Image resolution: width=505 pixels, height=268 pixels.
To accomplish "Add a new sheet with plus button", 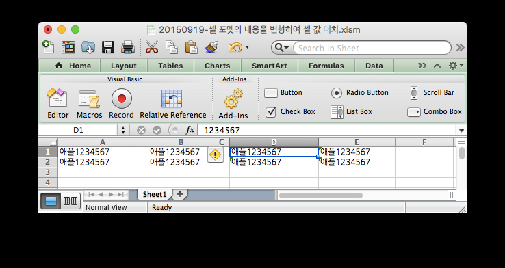I will click(180, 194).
